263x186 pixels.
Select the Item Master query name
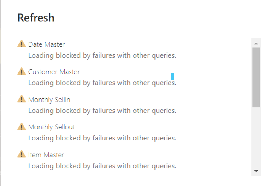pos(46,155)
